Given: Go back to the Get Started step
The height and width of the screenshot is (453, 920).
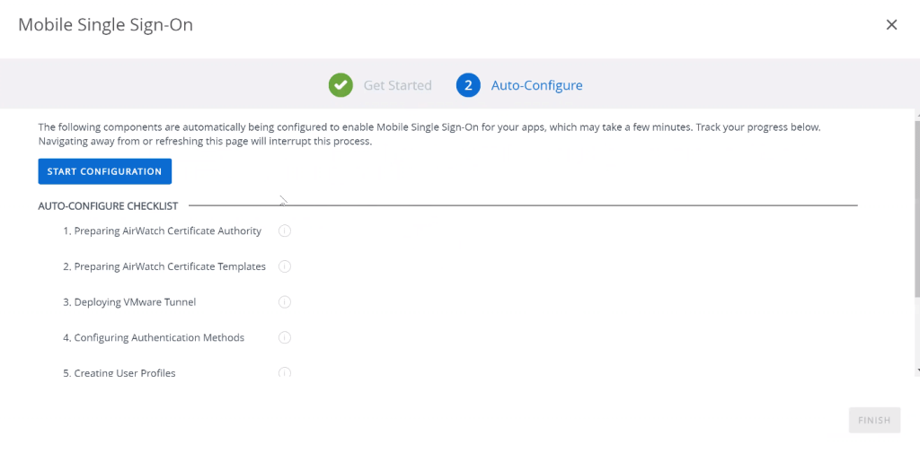Looking at the screenshot, I should pyautogui.click(x=397, y=86).
